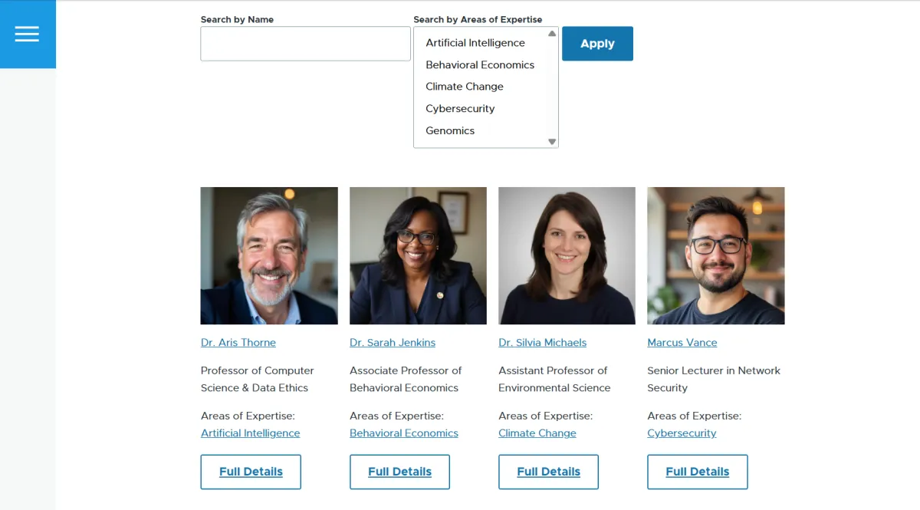Open Dr. Silvia Michaels name link

click(x=542, y=343)
